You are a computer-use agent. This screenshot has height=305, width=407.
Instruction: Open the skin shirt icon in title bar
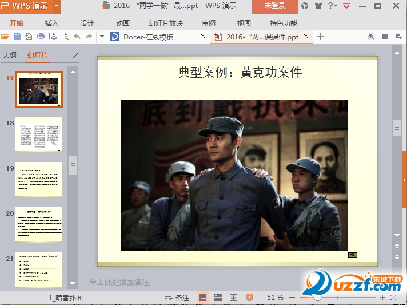coord(318,6)
